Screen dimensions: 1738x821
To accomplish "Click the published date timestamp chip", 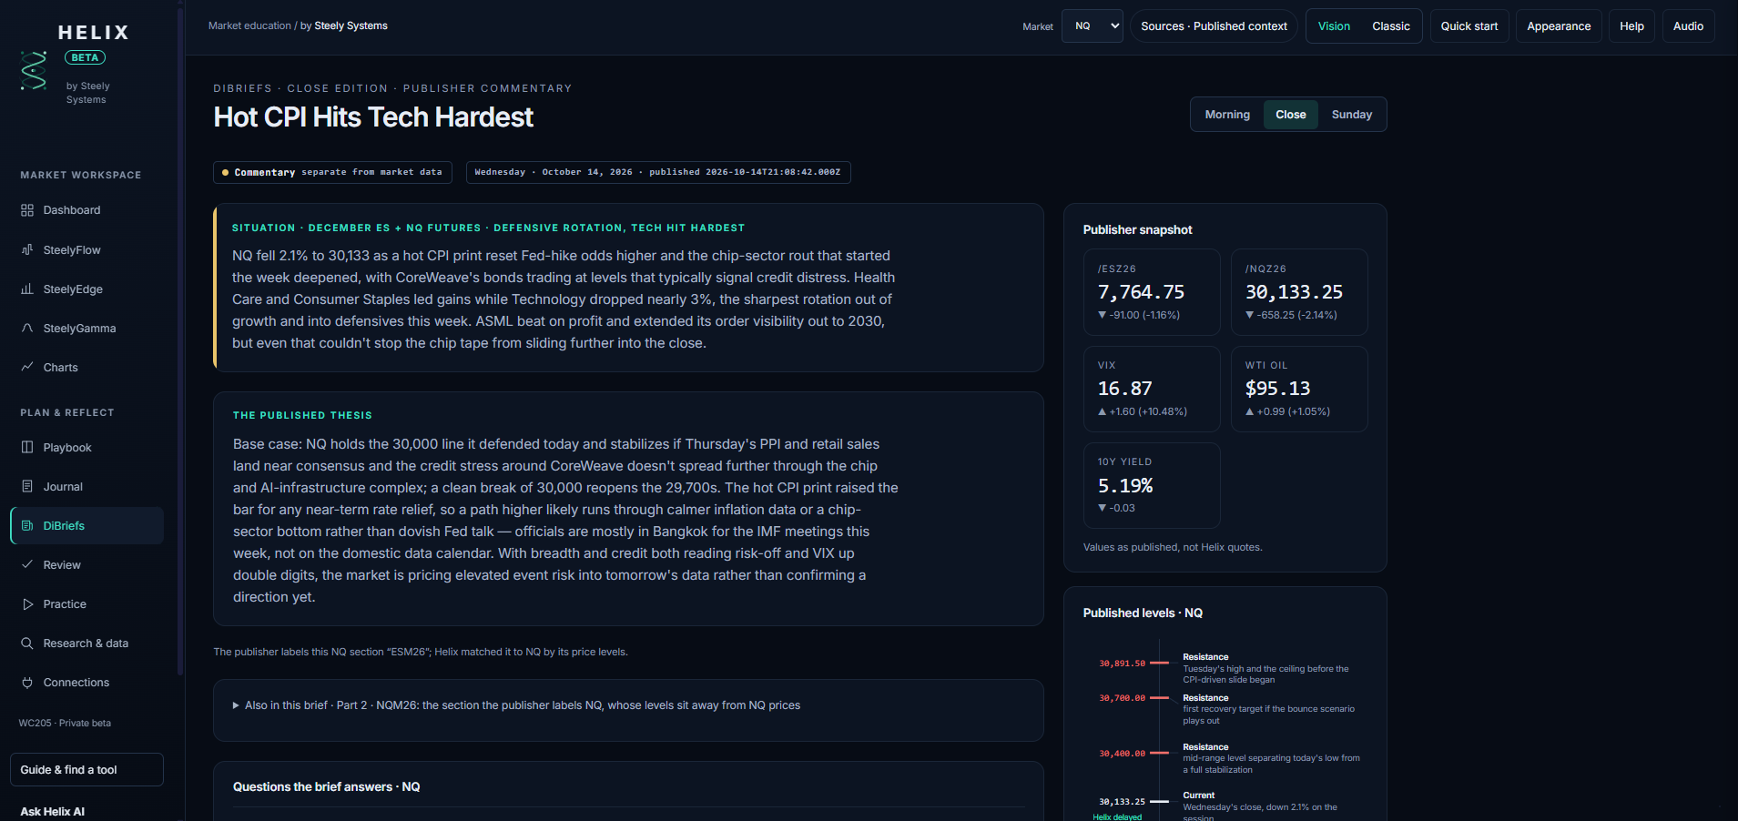I will tap(658, 172).
